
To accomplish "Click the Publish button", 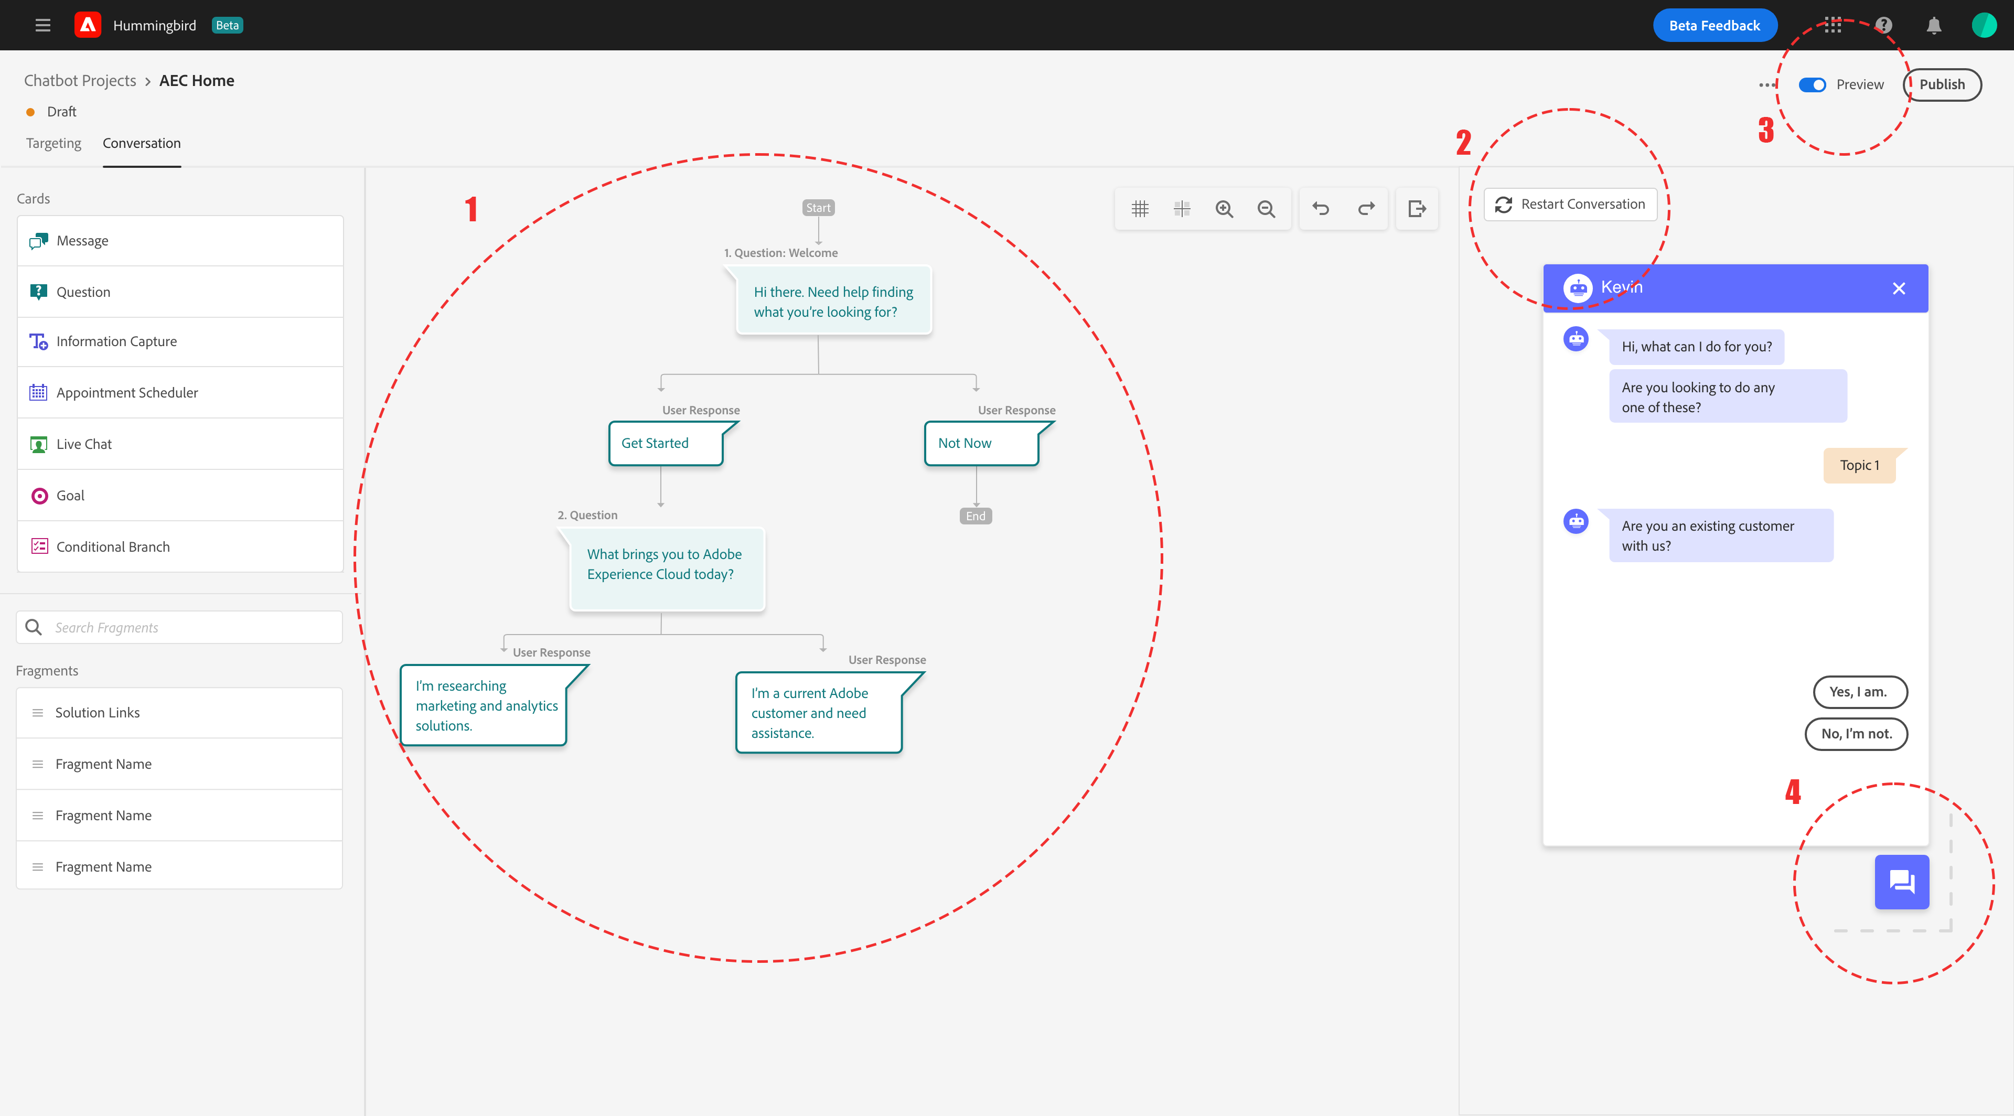I will click(x=1942, y=84).
